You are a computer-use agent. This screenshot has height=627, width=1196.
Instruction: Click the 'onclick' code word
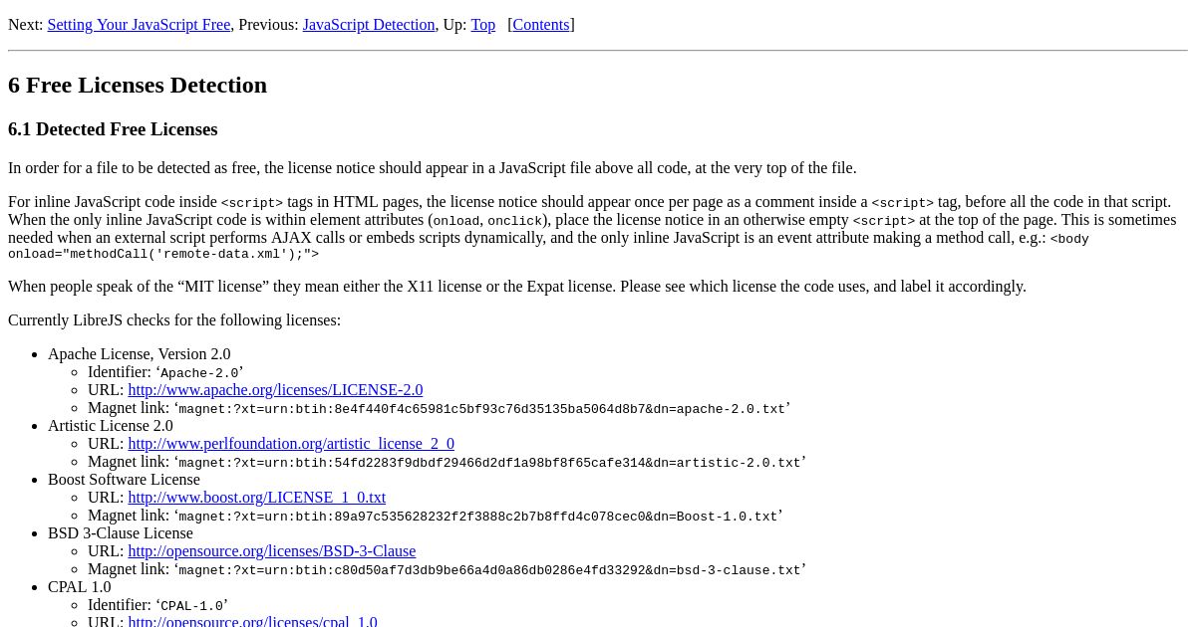[x=514, y=222]
